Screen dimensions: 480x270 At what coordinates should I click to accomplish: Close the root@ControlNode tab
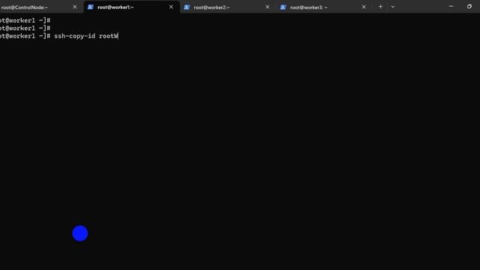75,7
